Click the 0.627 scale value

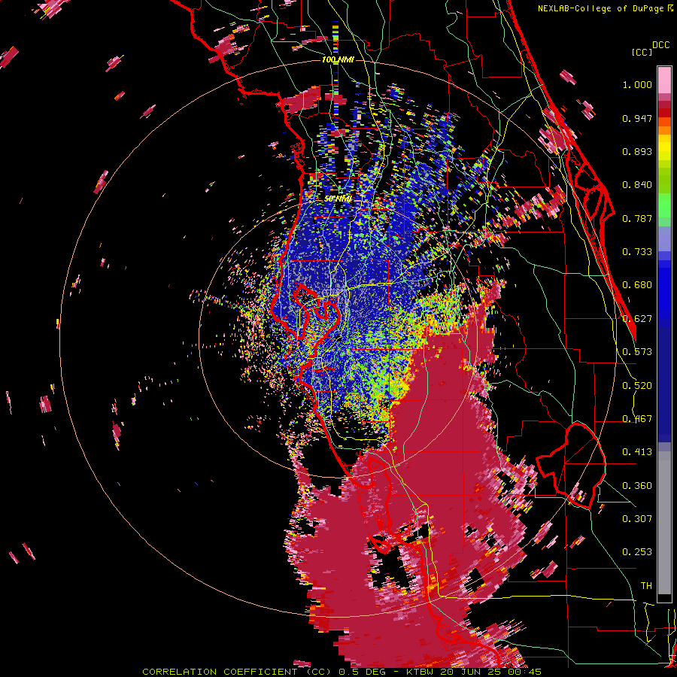(637, 319)
